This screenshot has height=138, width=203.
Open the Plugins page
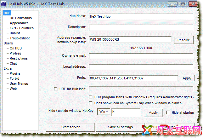(15, 73)
